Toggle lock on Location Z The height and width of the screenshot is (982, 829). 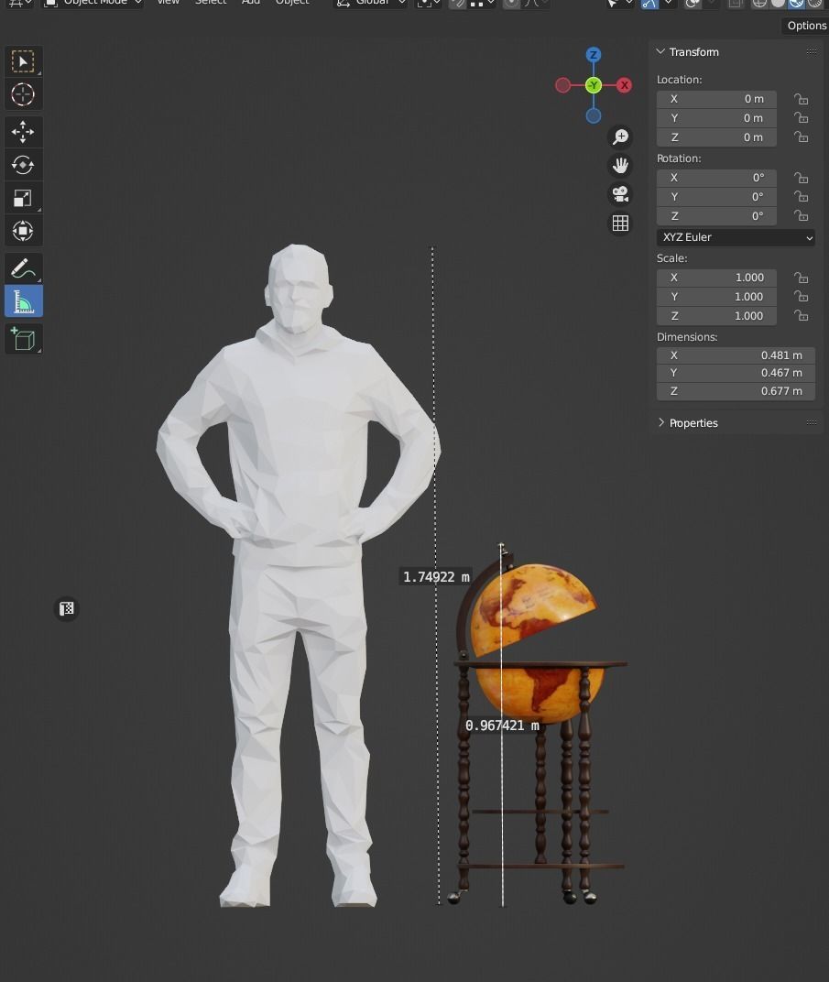[x=801, y=137]
